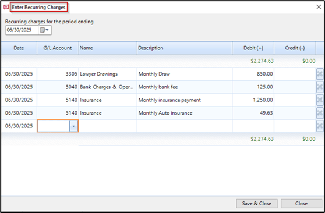Close the Enter Recurring Charges window
325x213 pixels.
(x=319, y=7)
